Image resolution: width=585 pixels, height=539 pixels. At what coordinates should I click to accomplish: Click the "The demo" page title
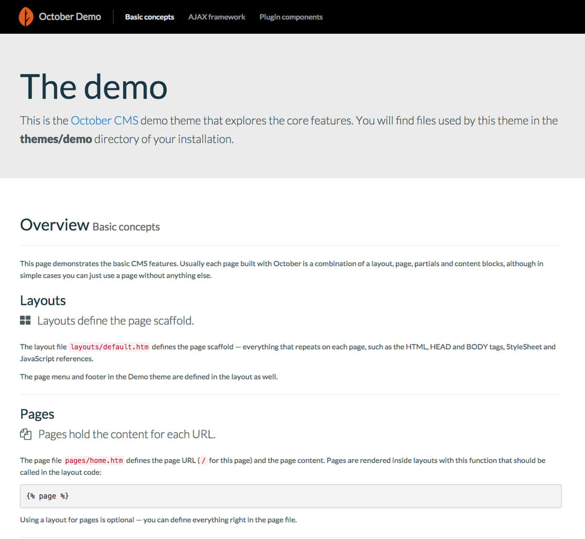pos(94,87)
